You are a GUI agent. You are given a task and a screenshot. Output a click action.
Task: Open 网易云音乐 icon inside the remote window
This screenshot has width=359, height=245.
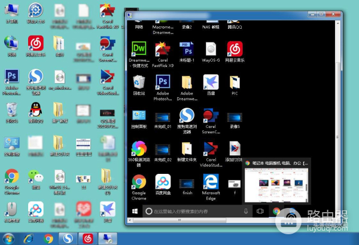(x=235, y=50)
